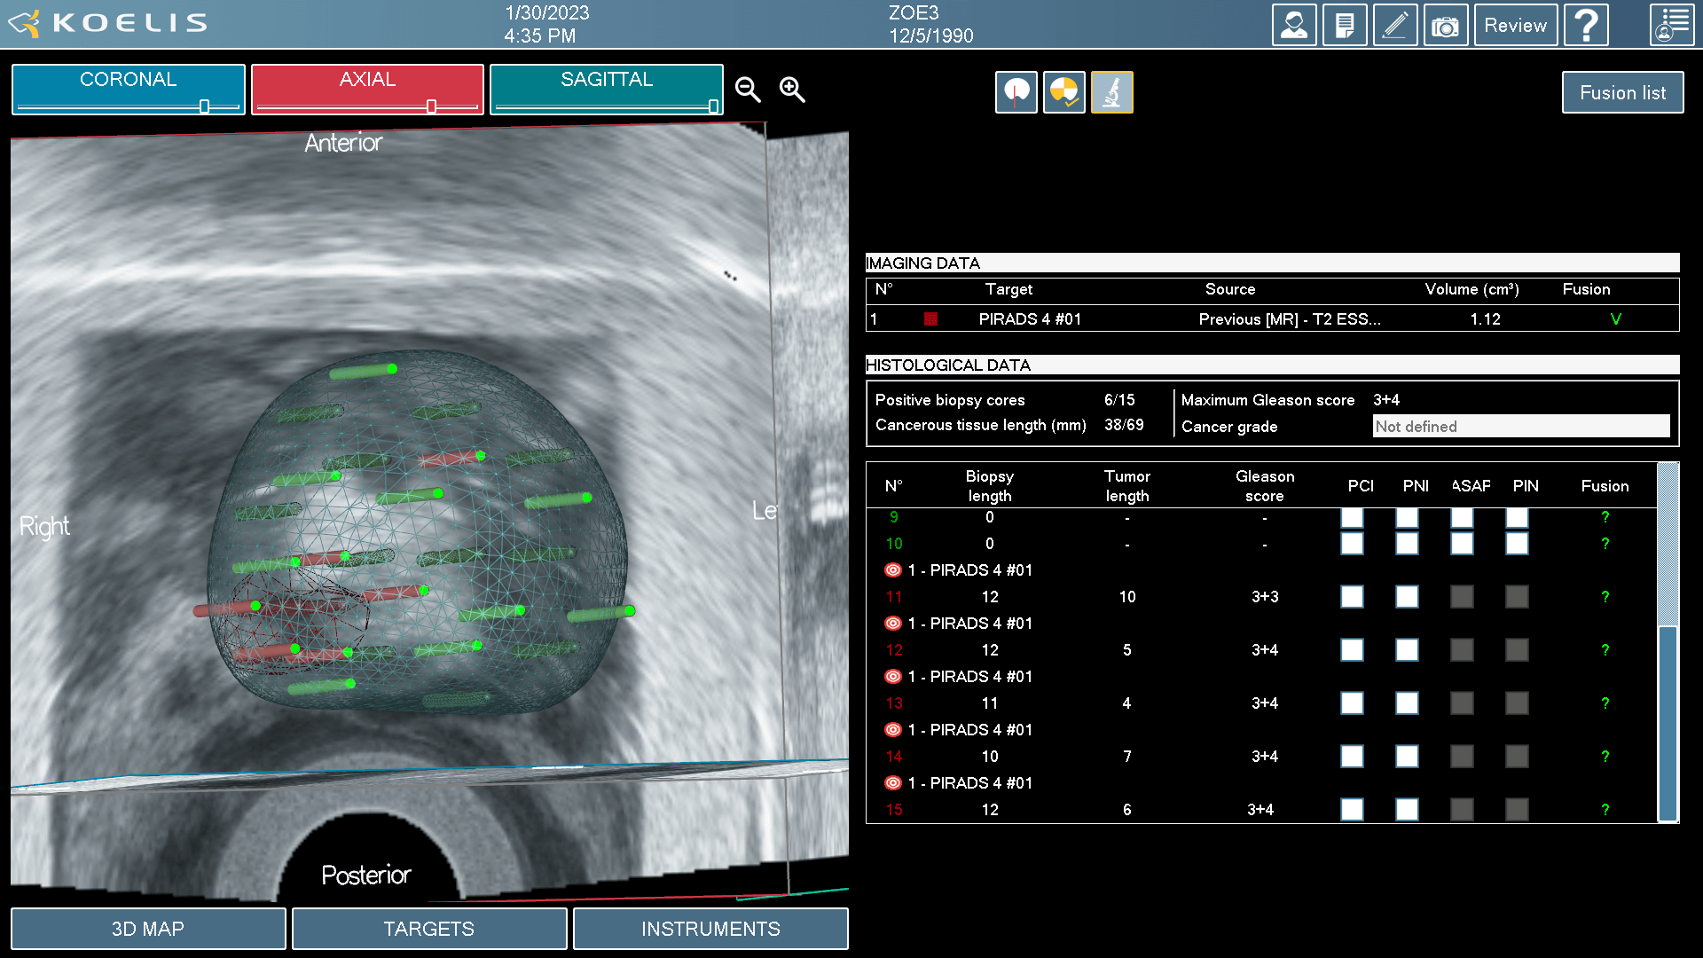Open the Cancer grade dropdown
This screenshot has width=1703, height=958.
pos(1520,426)
